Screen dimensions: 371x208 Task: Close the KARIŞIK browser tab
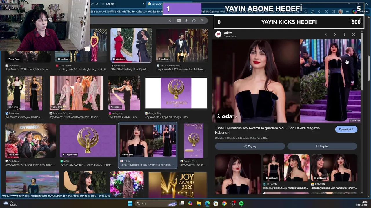[x=143, y=4]
